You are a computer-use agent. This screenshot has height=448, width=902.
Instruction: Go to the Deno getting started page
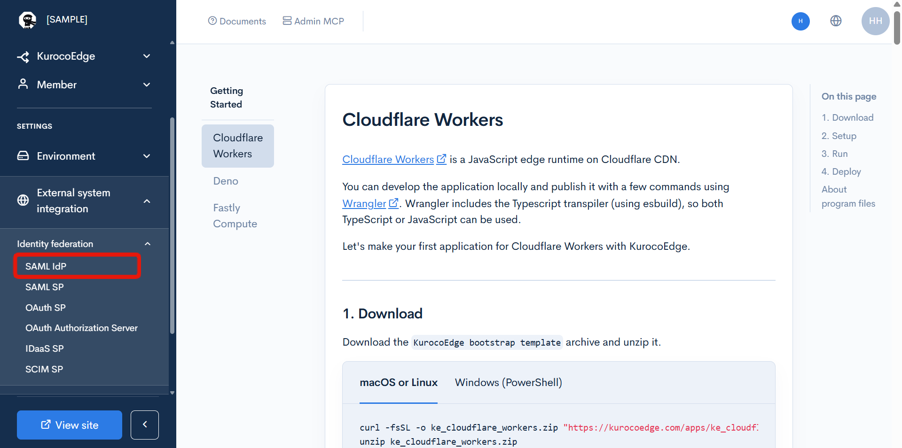click(226, 181)
